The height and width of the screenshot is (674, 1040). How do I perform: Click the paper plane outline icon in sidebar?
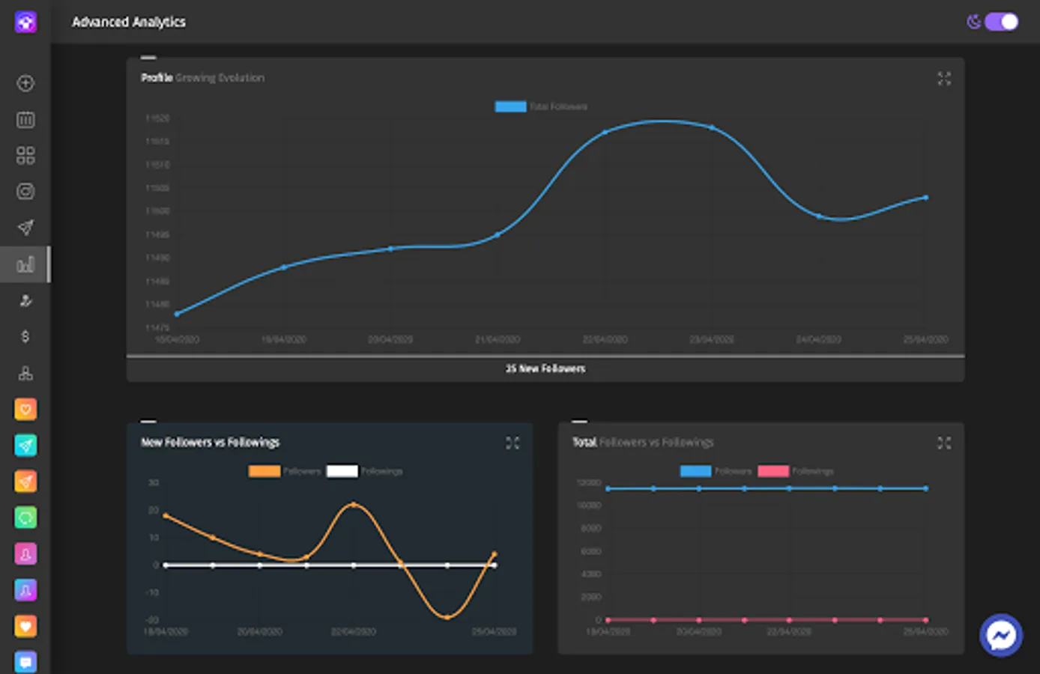[25, 227]
